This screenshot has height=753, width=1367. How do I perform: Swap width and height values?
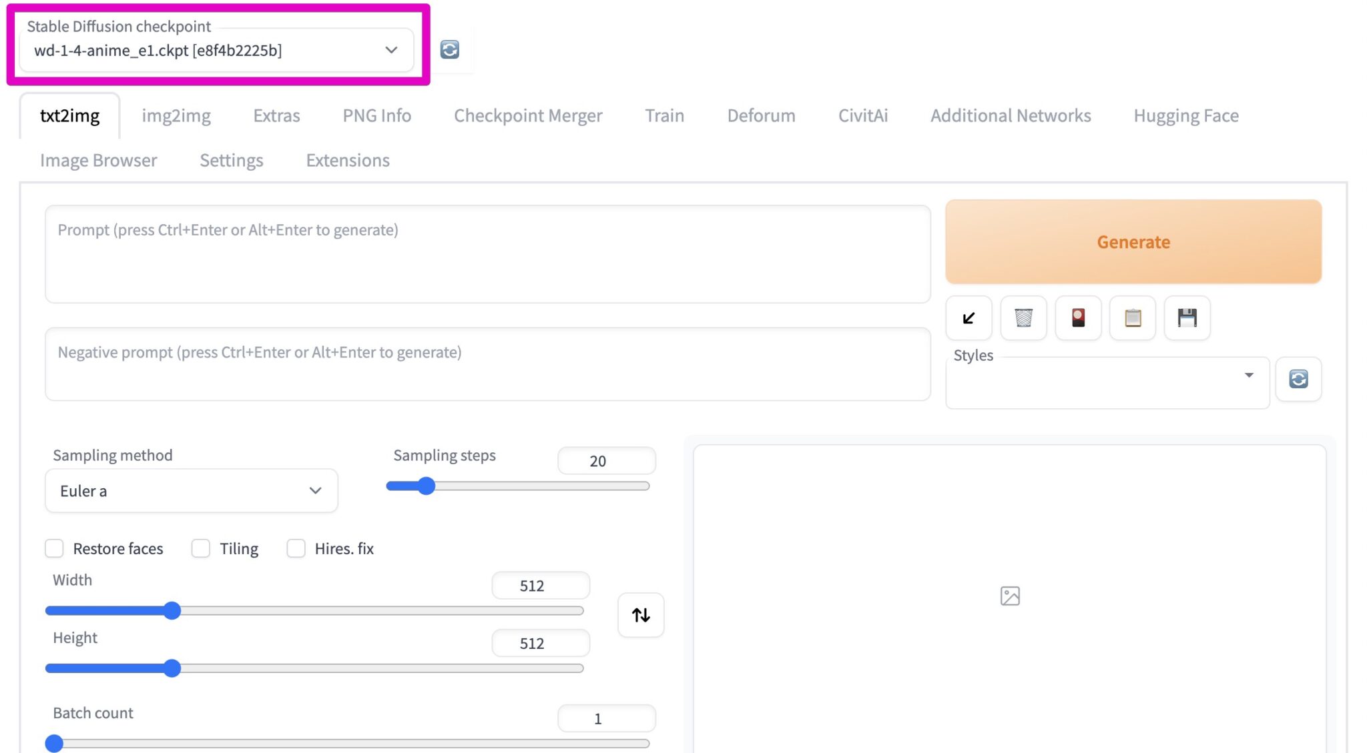[640, 615]
